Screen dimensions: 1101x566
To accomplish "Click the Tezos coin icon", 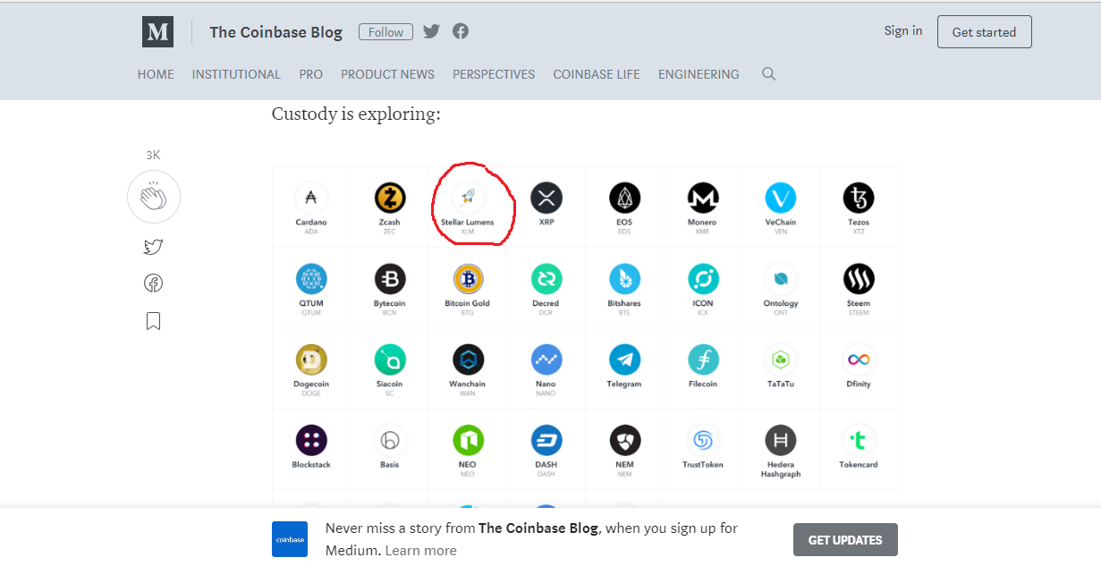I will point(859,198).
